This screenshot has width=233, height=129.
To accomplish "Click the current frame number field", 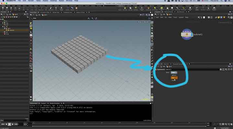I will click(20, 124).
